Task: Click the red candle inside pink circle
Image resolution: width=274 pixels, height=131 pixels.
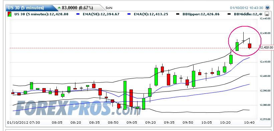Action: pos(250,46)
